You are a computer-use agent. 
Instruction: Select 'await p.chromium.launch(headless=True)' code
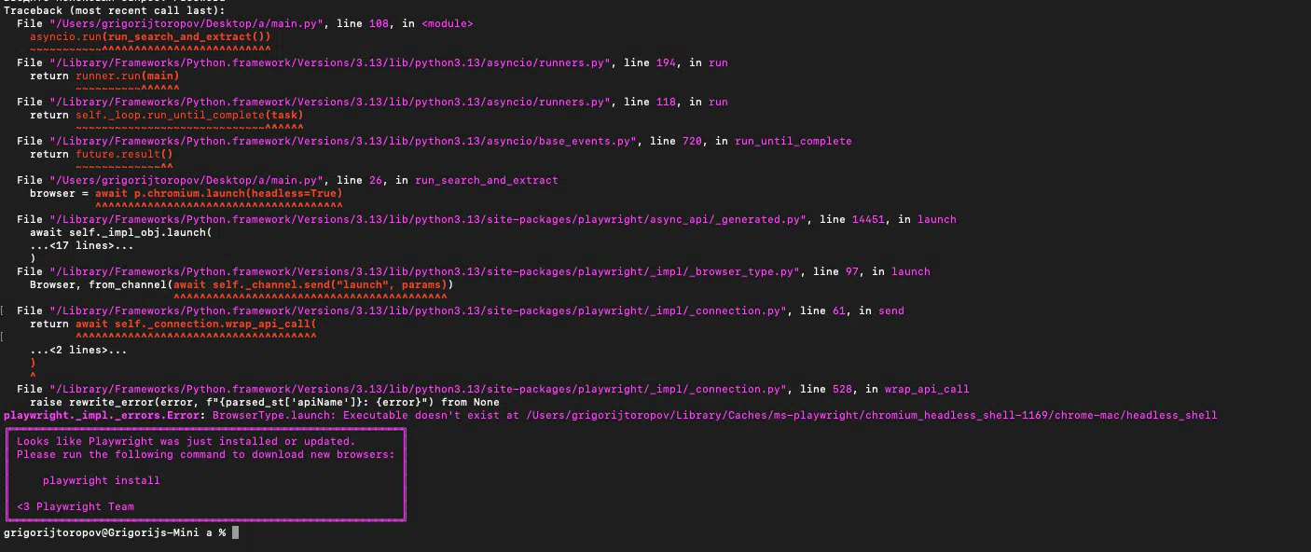tap(219, 193)
